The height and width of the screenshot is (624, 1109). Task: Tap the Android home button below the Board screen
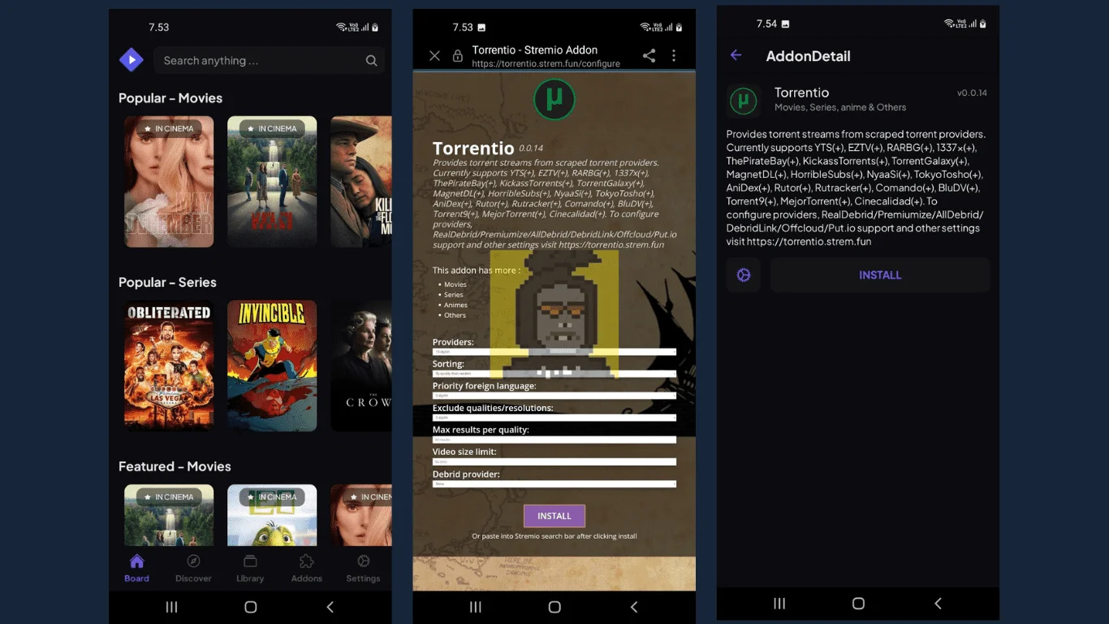point(250,607)
